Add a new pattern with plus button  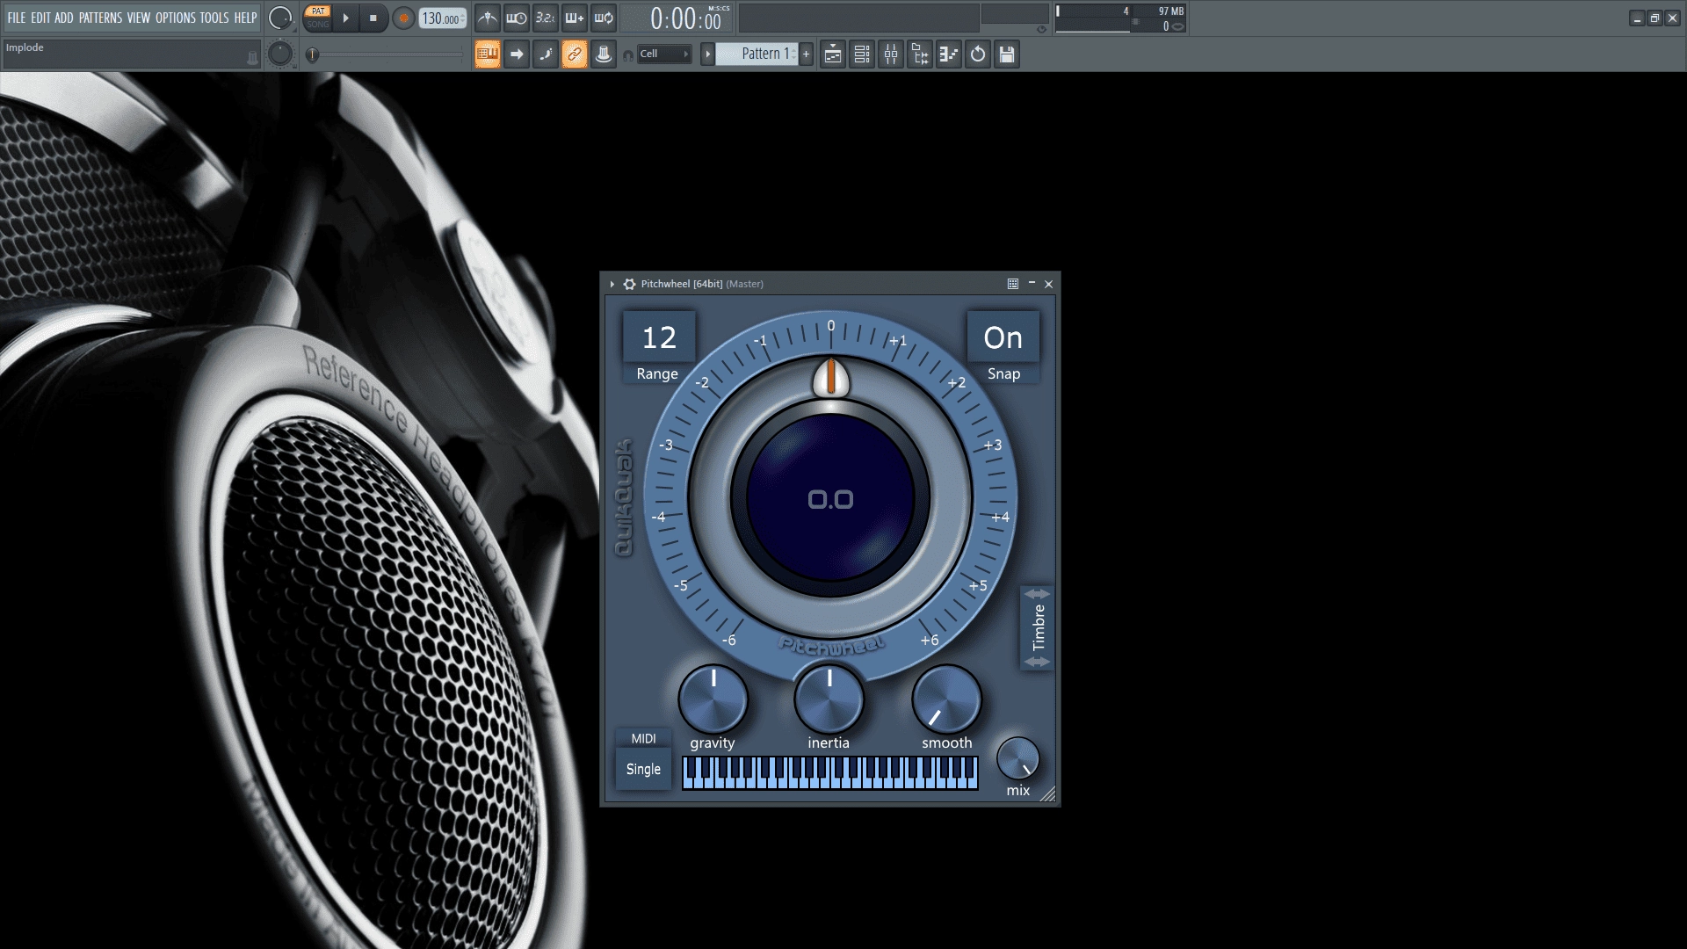coord(806,54)
